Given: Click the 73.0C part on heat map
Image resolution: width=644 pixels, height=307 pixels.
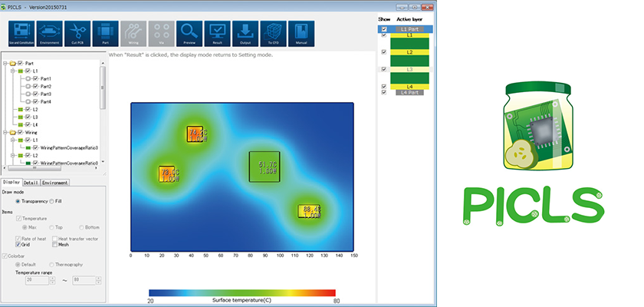Looking at the screenshot, I should [x=167, y=174].
